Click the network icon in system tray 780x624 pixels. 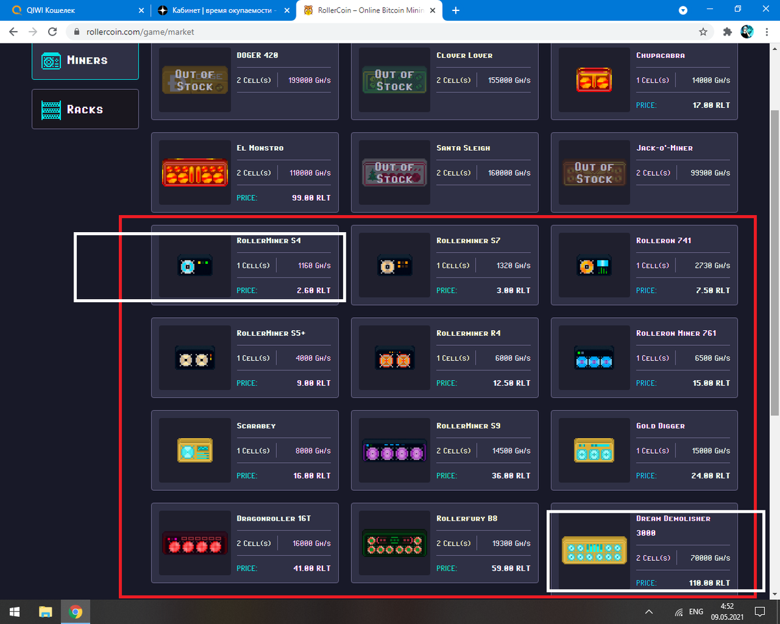tap(680, 611)
